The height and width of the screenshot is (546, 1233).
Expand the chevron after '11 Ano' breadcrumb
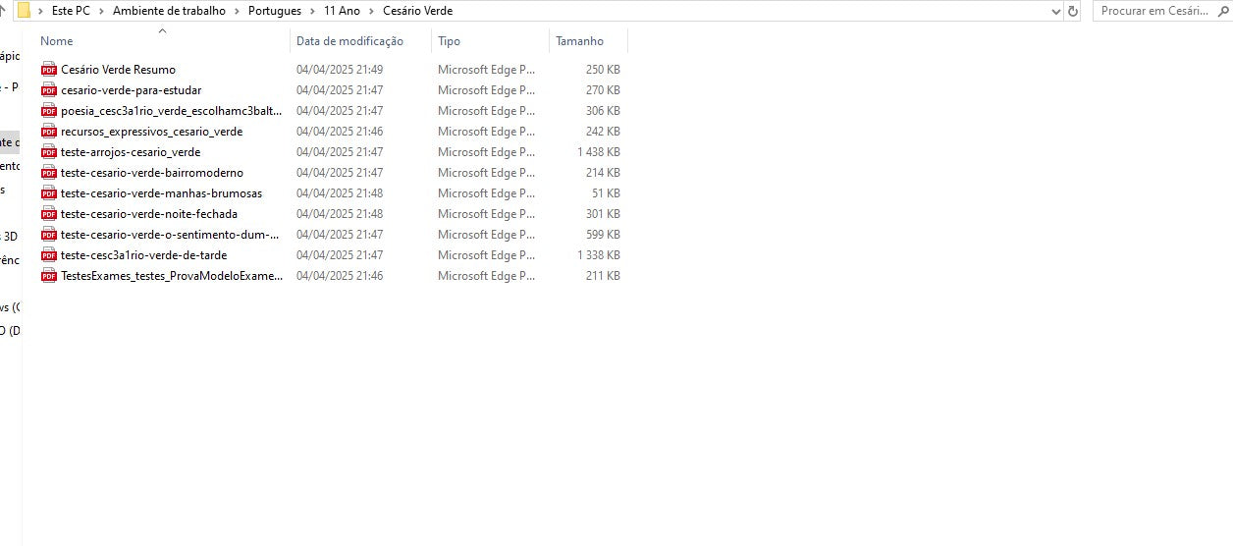click(x=372, y=11)
